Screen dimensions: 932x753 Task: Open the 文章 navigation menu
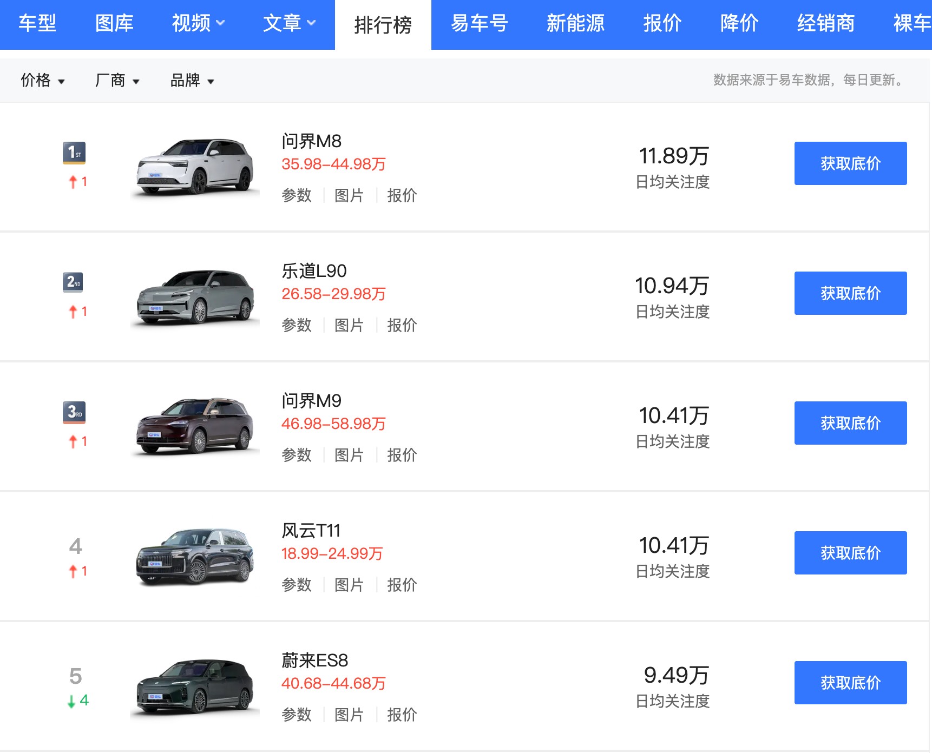(289, 23)
